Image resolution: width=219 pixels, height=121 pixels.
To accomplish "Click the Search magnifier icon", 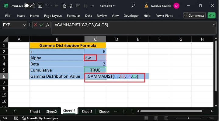I will point(134,6).
